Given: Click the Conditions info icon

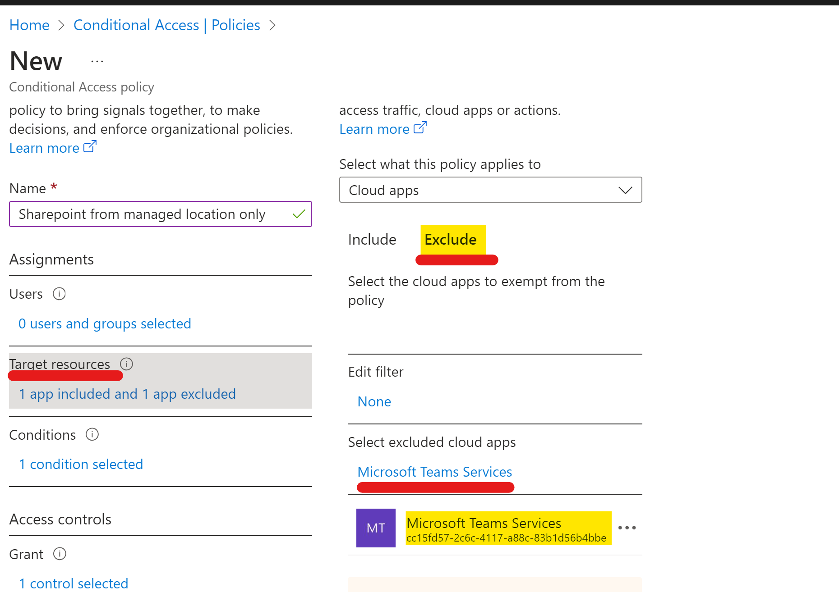Looking at the screenshot, I should pyautogui.click(x=92, y=434).
